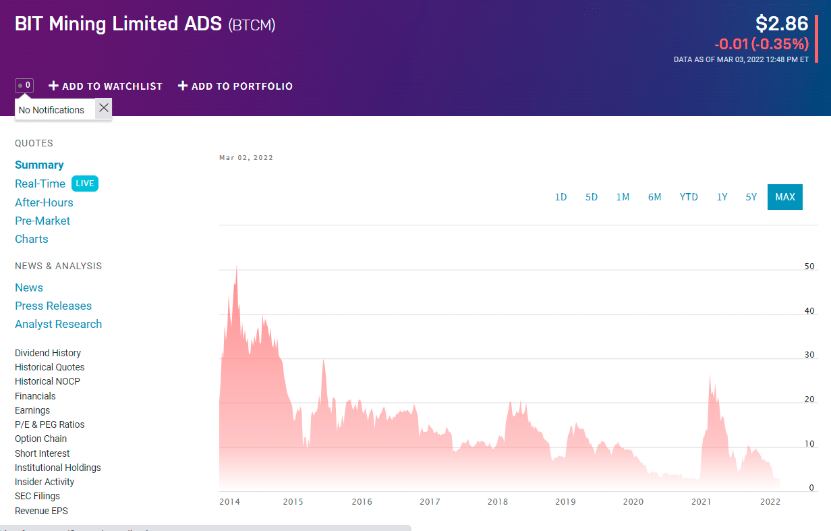Viewport: 831px width, 531px height.
Task: Click the QUOTES section heading
Action: point(34,143)
